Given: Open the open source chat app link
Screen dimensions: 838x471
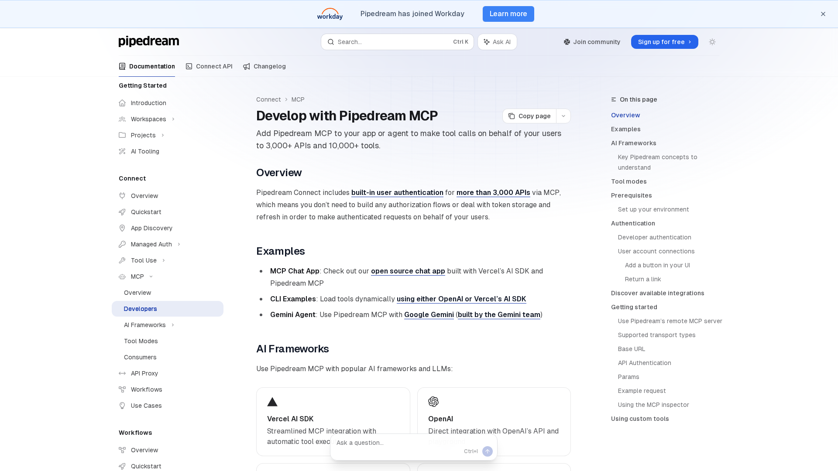Looking at the screenshot, I should click(x=408, y=271).
